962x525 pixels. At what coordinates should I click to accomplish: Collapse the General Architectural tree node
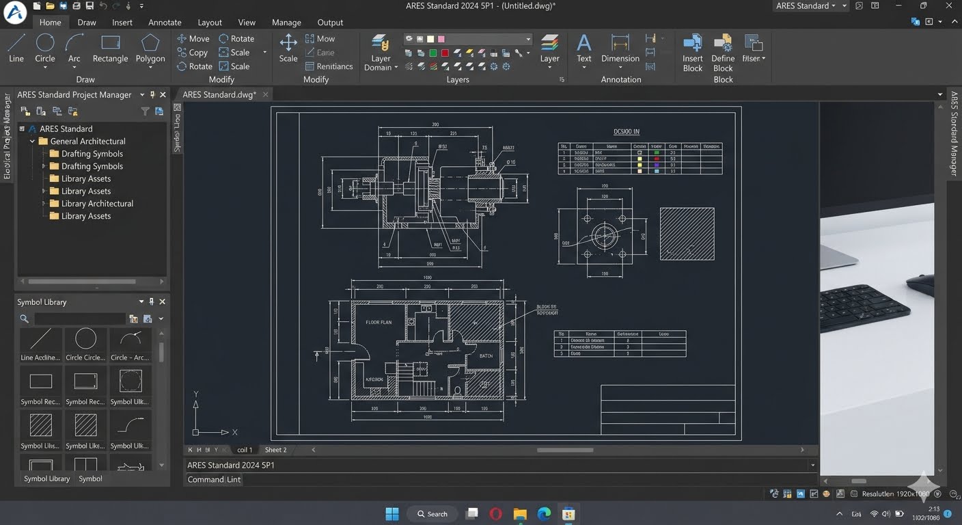pos(32,142)
